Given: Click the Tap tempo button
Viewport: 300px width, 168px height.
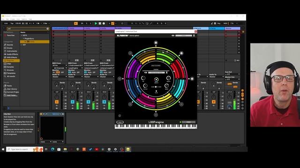Looking at the screenshot, I should coord(12,23).
